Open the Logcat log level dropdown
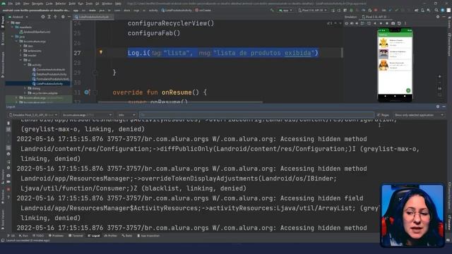This screenshot has height=254, width=452. pyautogui.click(x=127, y=115)
